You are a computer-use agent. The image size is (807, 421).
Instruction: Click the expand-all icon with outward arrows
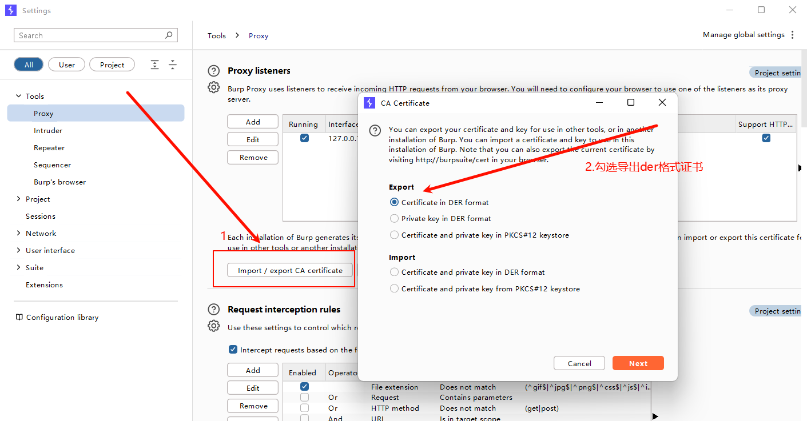coord(154,65)
